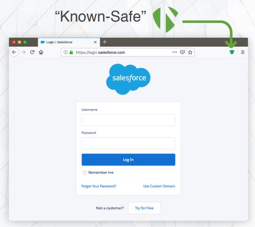Toggle the Remember me checkbox
The image size is (255, 227).
tap(85, 173)
